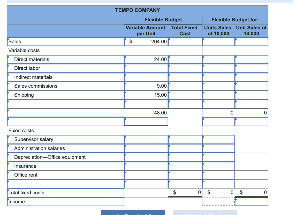The width and height of the screenshot is (303, 215).
Task: Click the Administration salaries Total Fixed Cost cell
Action: click(185, 148)
